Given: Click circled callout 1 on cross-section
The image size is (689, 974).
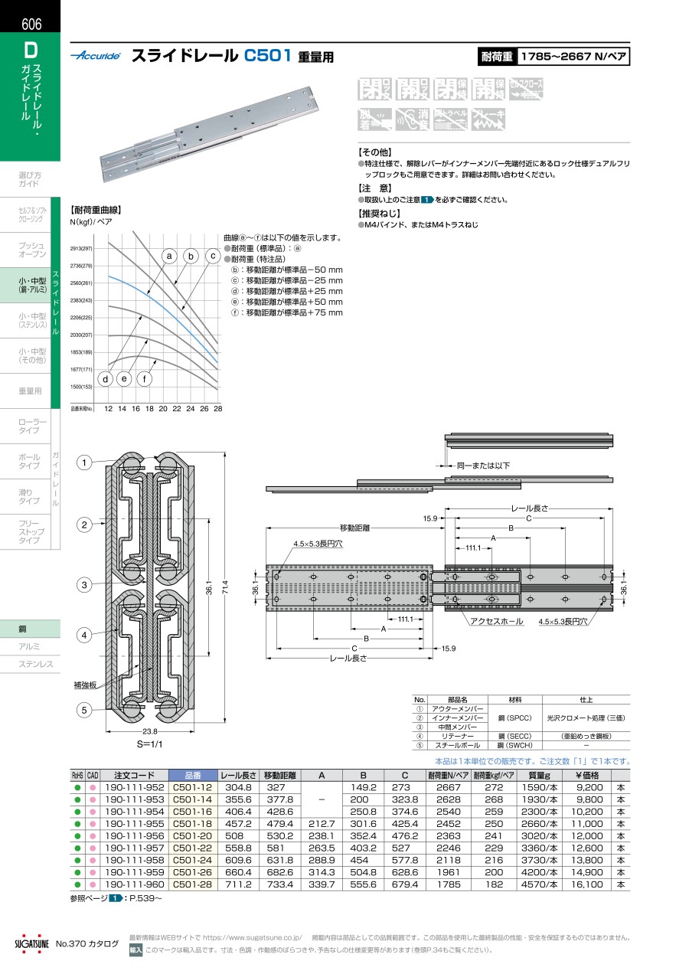Looking at the screenshot, I should point(85,462).
